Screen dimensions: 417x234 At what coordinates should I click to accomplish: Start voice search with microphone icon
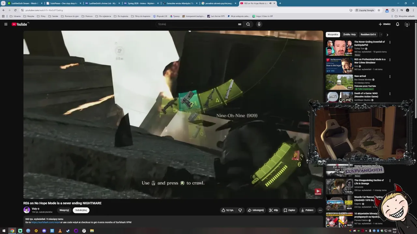[259, 24]
